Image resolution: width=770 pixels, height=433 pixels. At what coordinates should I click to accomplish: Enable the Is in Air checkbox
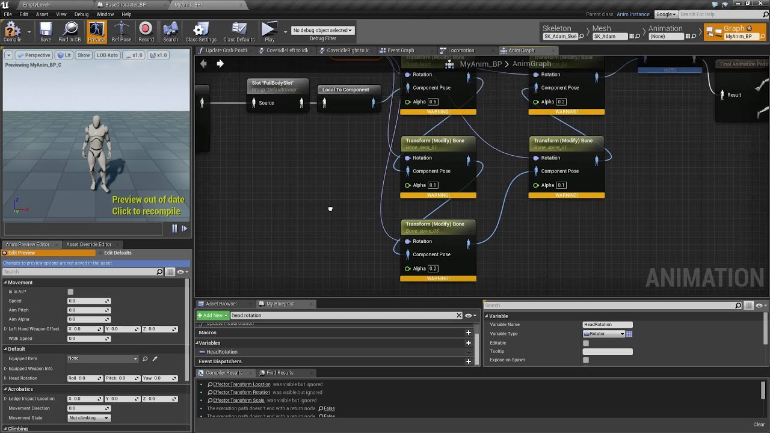coord(70,292)
